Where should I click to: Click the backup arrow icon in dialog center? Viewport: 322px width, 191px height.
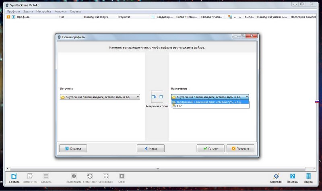[x=157, y=97]
